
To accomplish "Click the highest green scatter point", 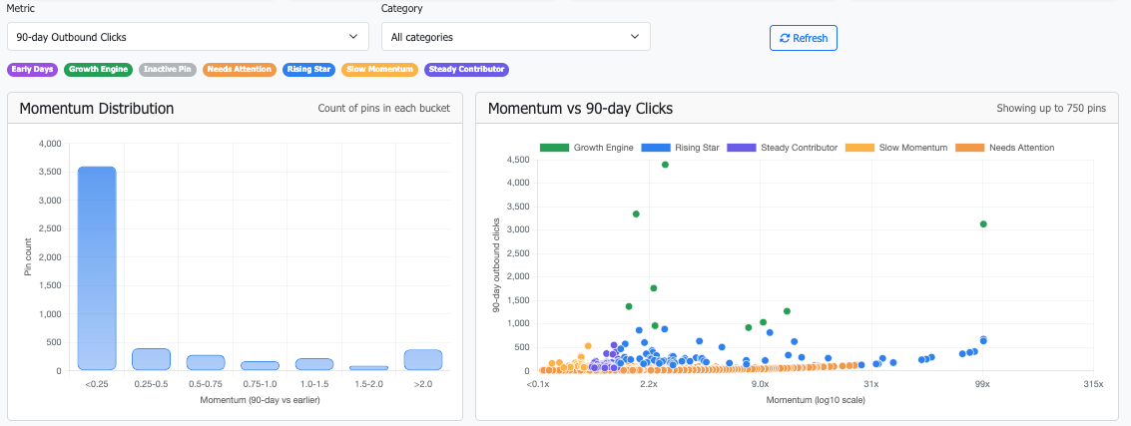I will click(x=665, y=165).
